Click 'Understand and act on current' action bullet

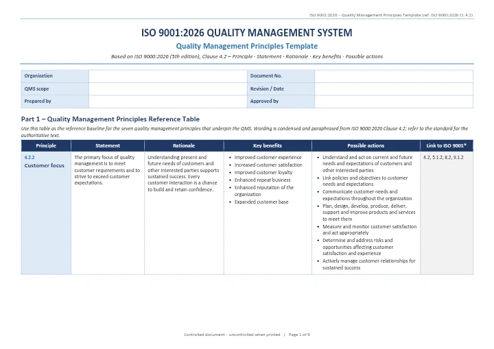click(x=367, y=164)
